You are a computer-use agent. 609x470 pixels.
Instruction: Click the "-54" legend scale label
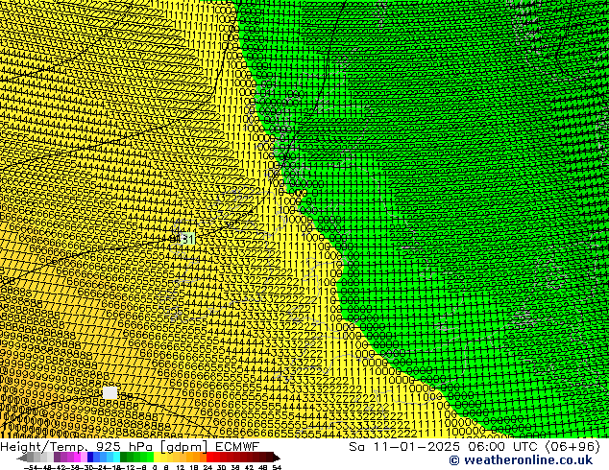click(x=30, y=468)
